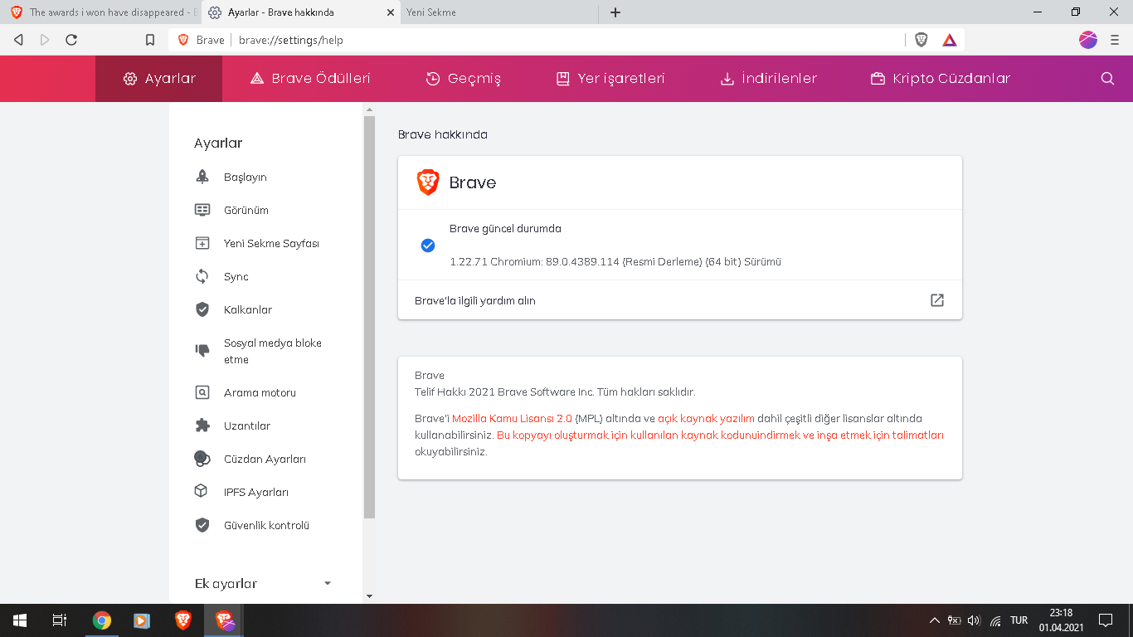Switch to the Ayarlar top tab

(x=159, y=79)
